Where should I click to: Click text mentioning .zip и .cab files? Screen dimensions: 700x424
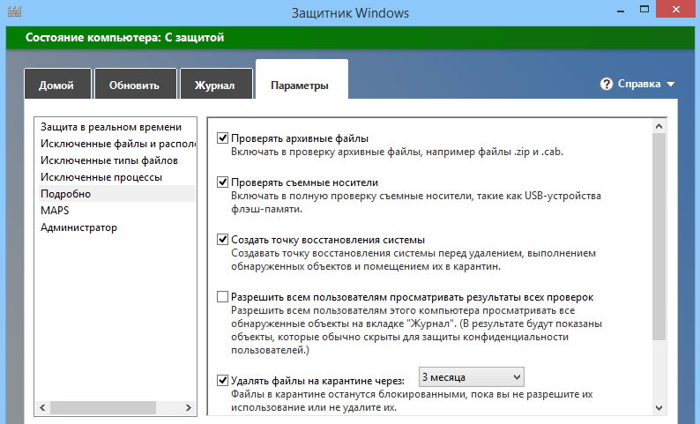point(397,152)
